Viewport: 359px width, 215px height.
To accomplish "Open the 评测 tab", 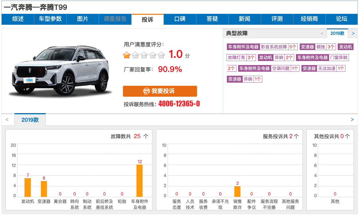I will coord(277,19).
